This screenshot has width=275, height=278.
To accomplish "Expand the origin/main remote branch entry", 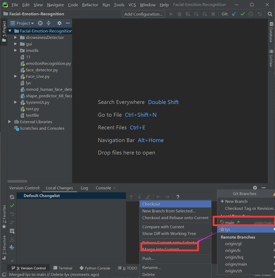I will click(x=236, y=264).
